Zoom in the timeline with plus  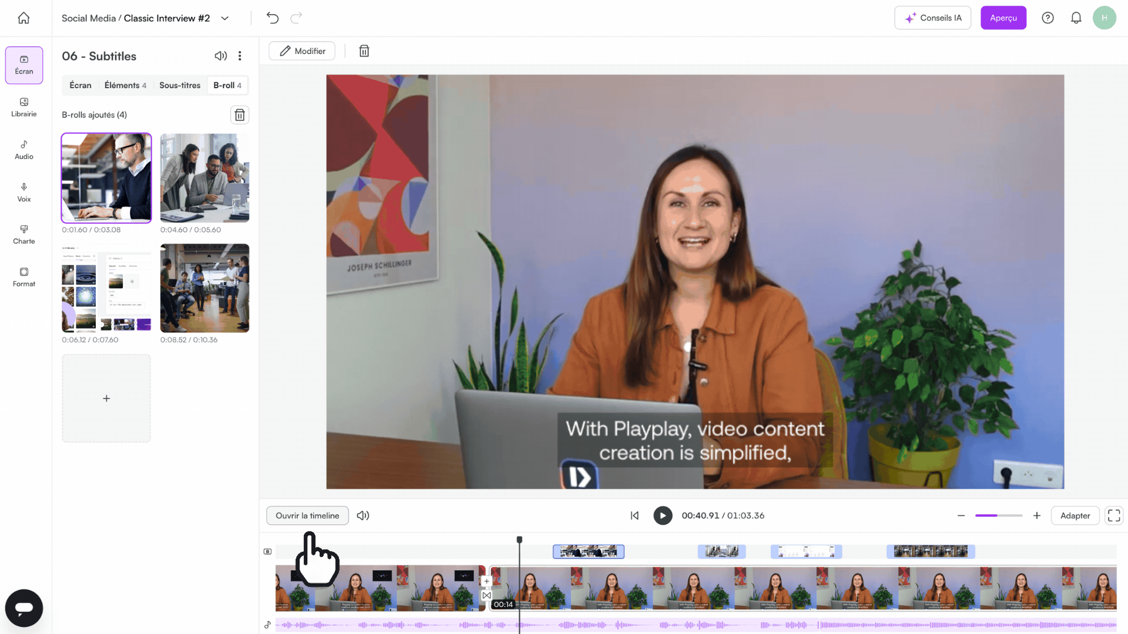tap(1037, 515)
